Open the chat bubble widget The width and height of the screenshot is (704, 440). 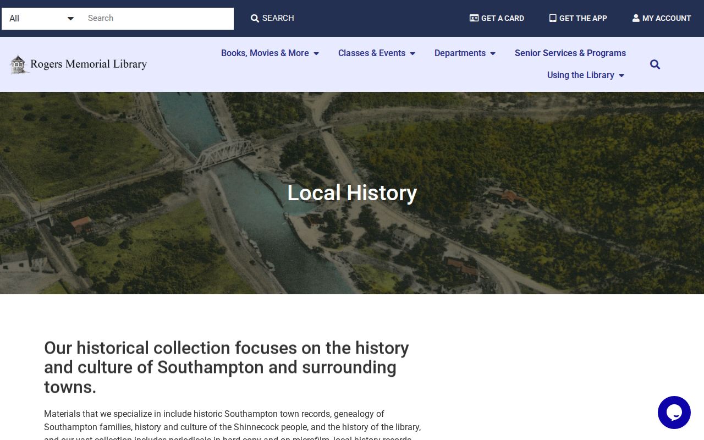tap(674, 413)
